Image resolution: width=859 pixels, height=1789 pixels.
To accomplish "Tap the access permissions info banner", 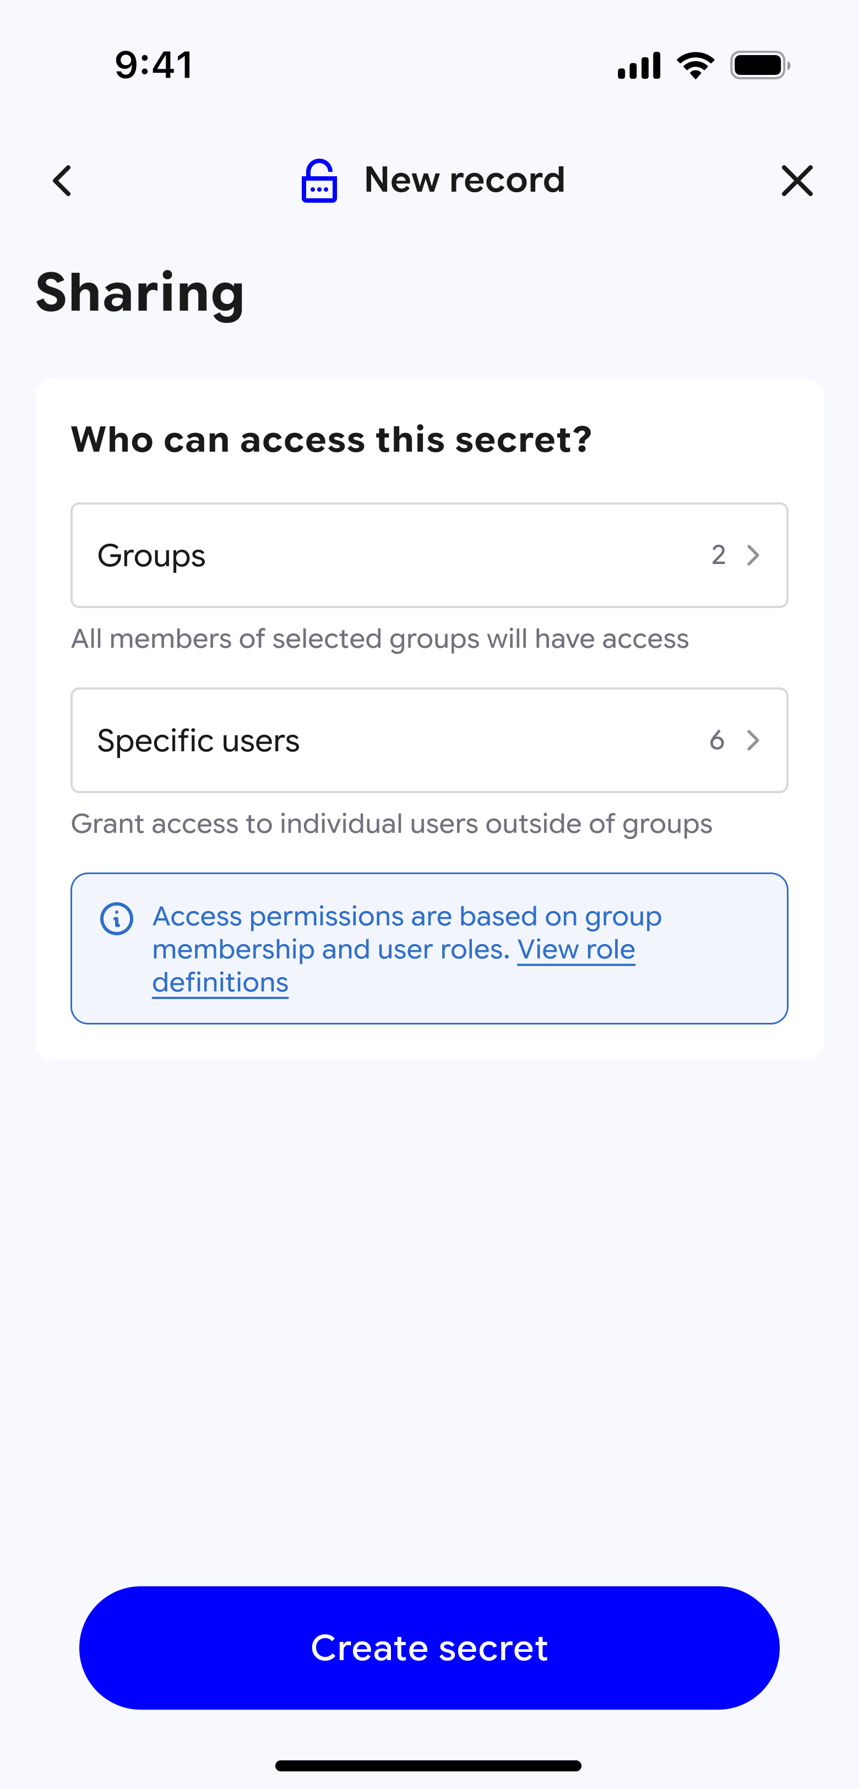I will (x=429, y=948).
